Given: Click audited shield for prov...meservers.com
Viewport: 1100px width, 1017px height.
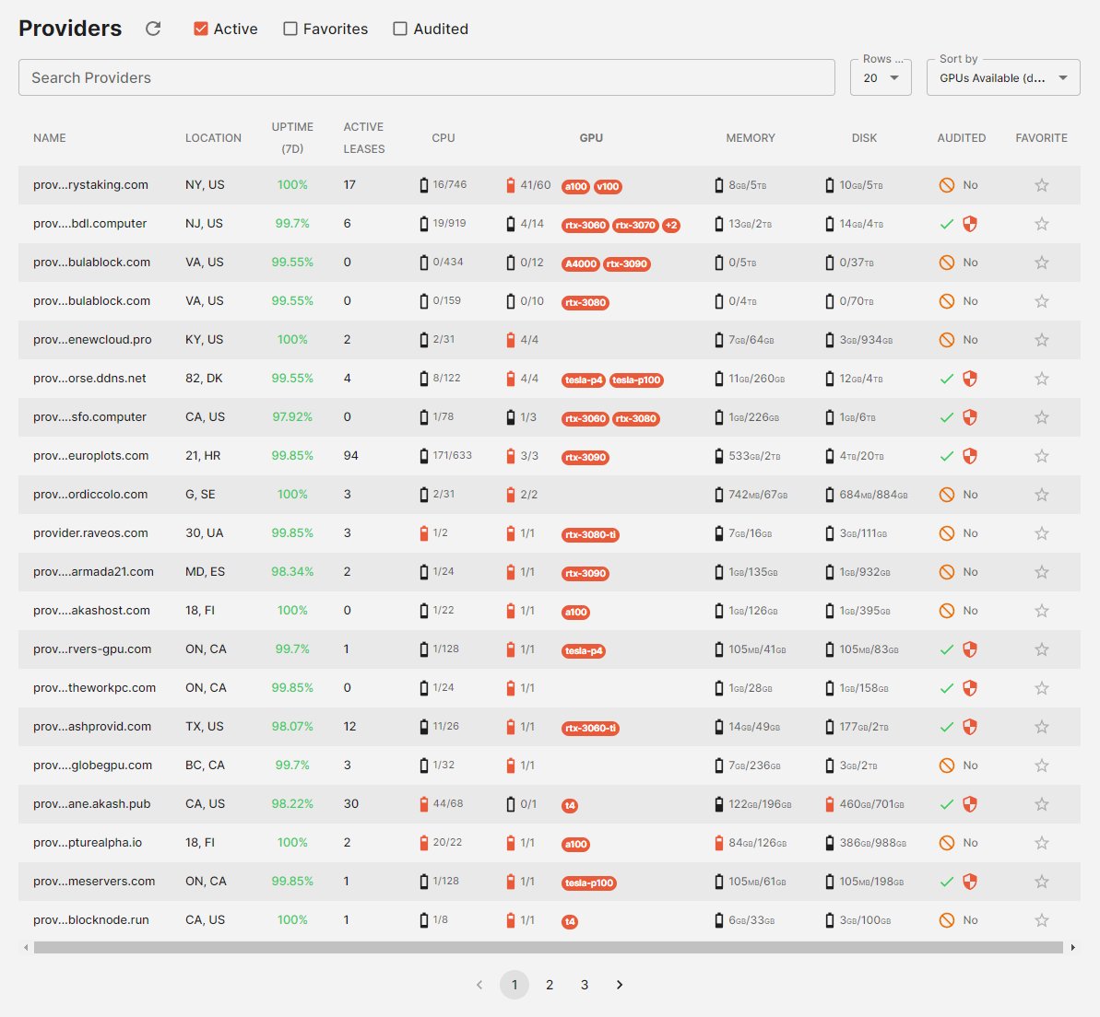Looking at the screenshot, I should (969, 881).
